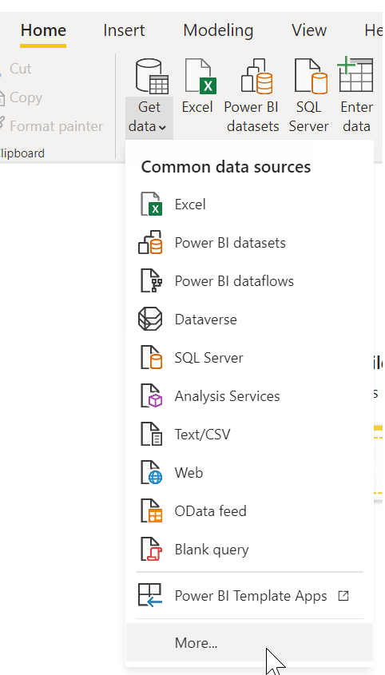Choose the Dataverse menu entry
385x675 pixels.
click(206, 320)
